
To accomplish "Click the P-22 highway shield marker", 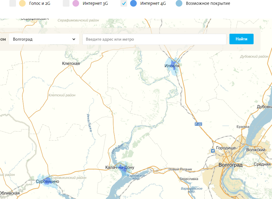I will point(198,124).
